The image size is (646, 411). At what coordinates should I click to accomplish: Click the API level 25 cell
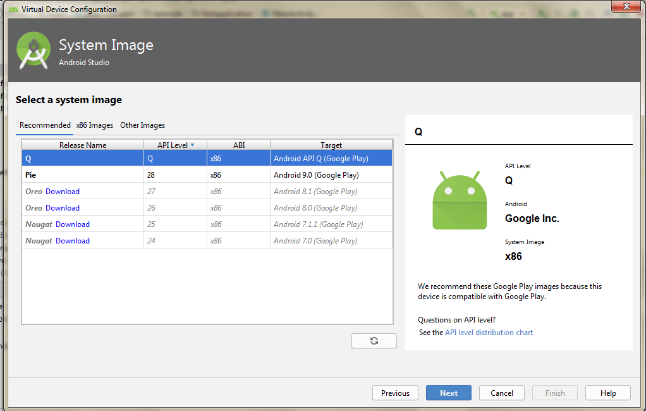click(x=176, y=224)
